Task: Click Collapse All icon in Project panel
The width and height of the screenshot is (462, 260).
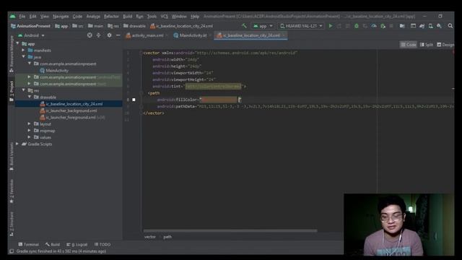Action: pyautogui.click(x=98, y=35)
